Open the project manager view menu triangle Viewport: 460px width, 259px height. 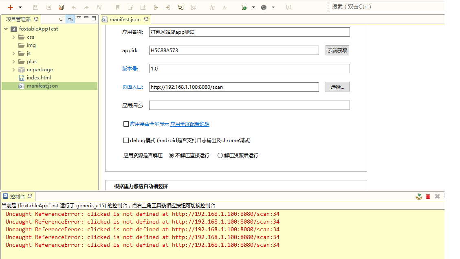79,18
